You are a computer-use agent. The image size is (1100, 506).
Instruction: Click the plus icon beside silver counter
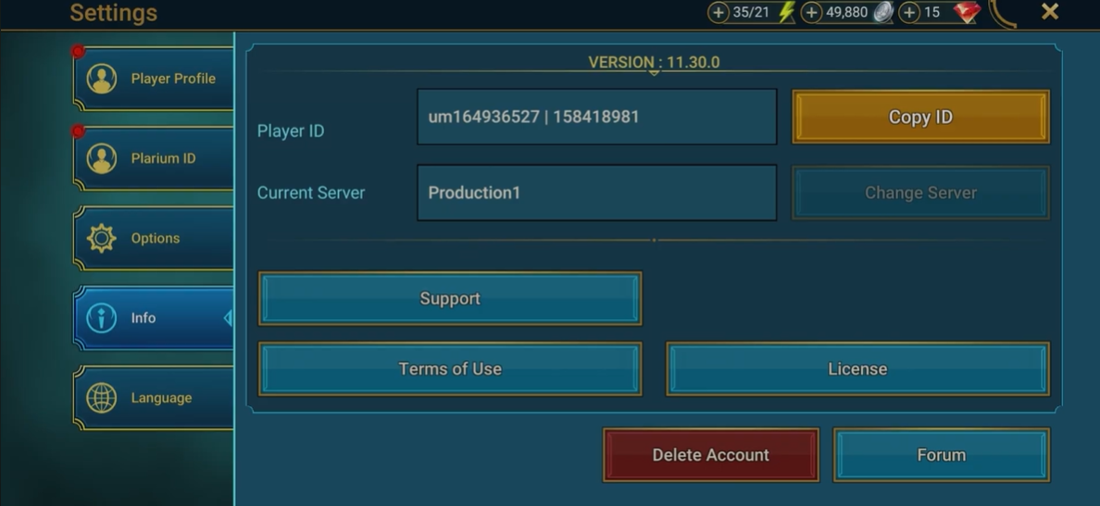811,13
